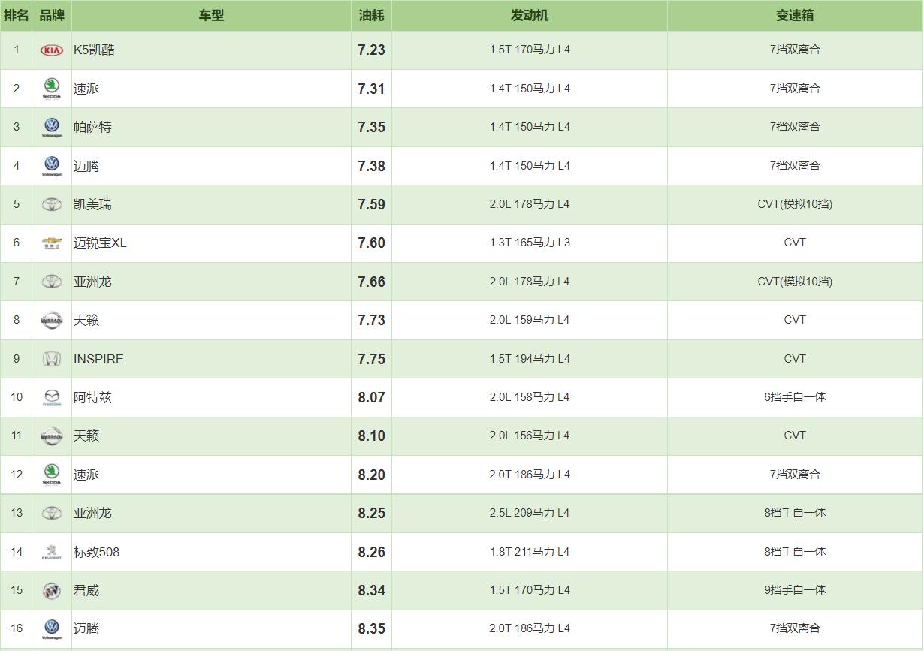Click the Nissan logo in row 11
Viewport: 924px width, 651px height.
coord(52,436)
